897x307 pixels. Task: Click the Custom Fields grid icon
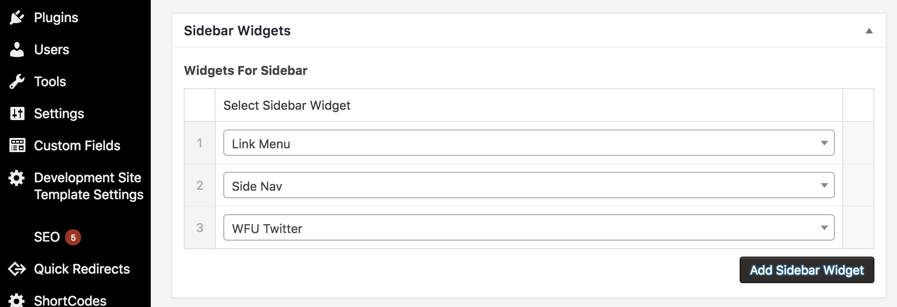click(17, 145)
